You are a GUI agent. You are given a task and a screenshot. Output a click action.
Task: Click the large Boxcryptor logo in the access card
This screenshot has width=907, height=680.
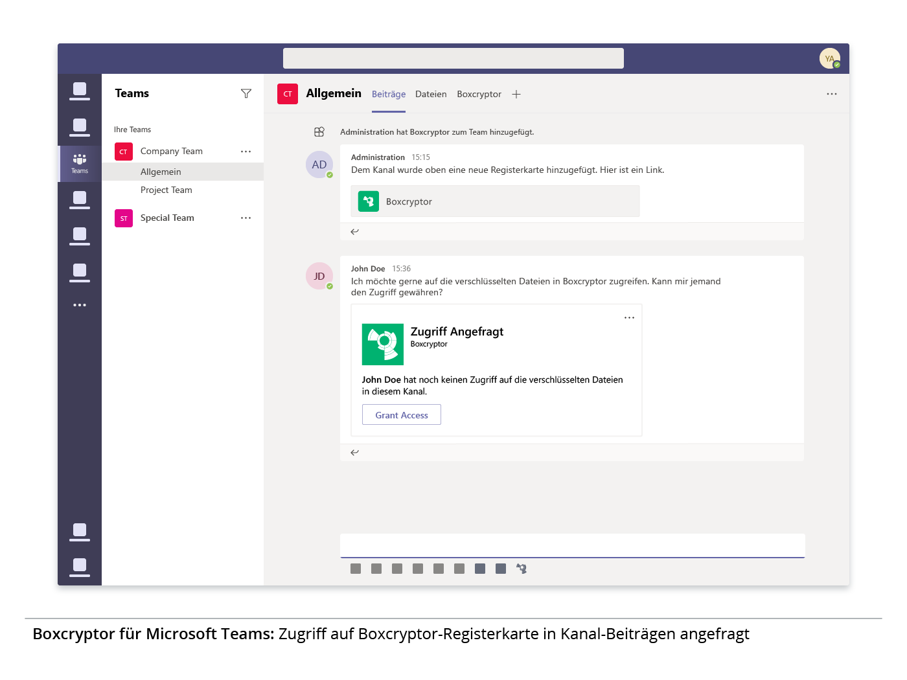coord(383,345)
